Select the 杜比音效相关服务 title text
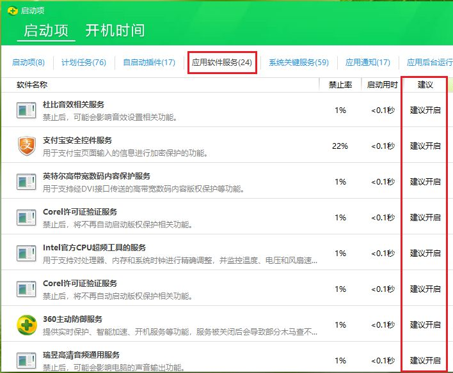The width and height of the screenshot is (453, 373). [74, 104]
